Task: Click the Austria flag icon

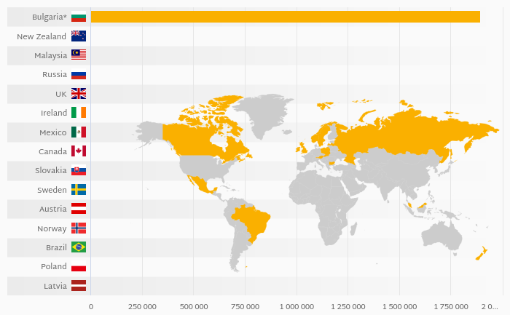Action: tap(79, 209)
